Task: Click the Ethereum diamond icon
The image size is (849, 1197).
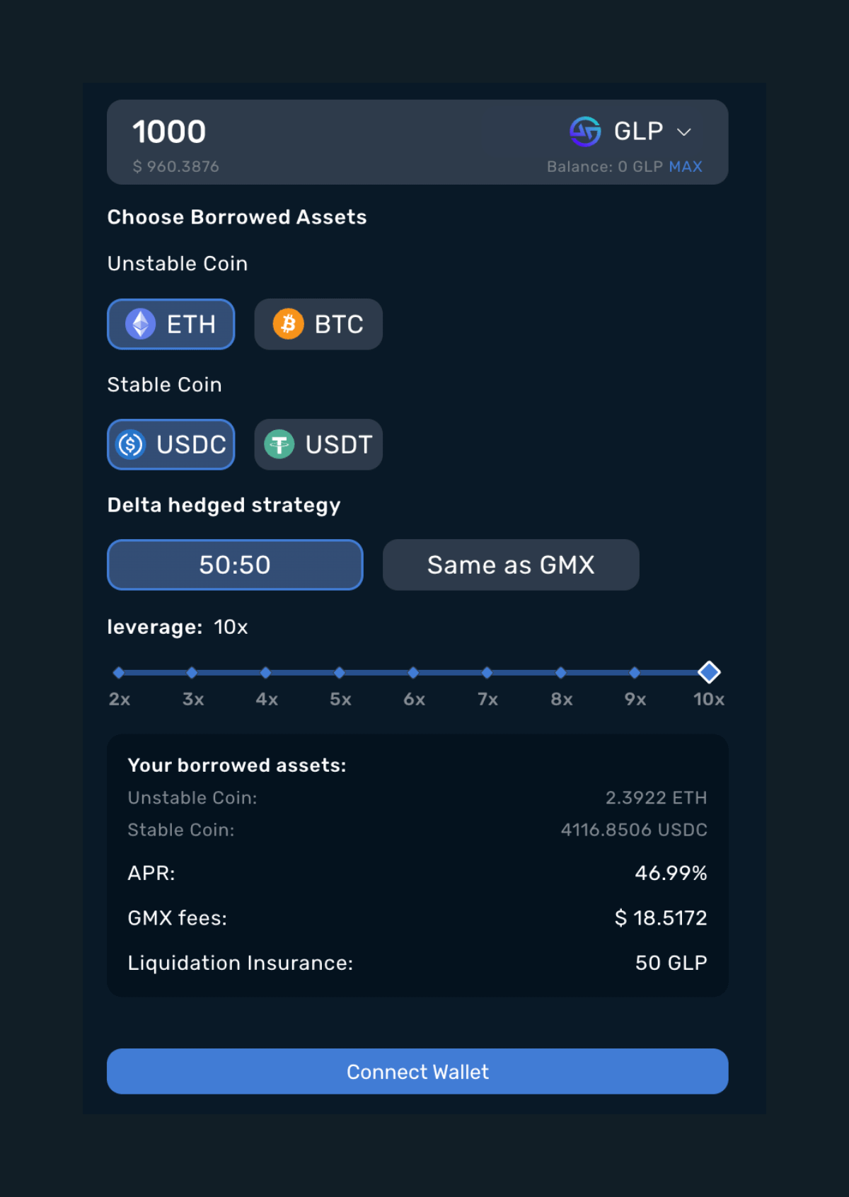Action: tap(141, 324)
